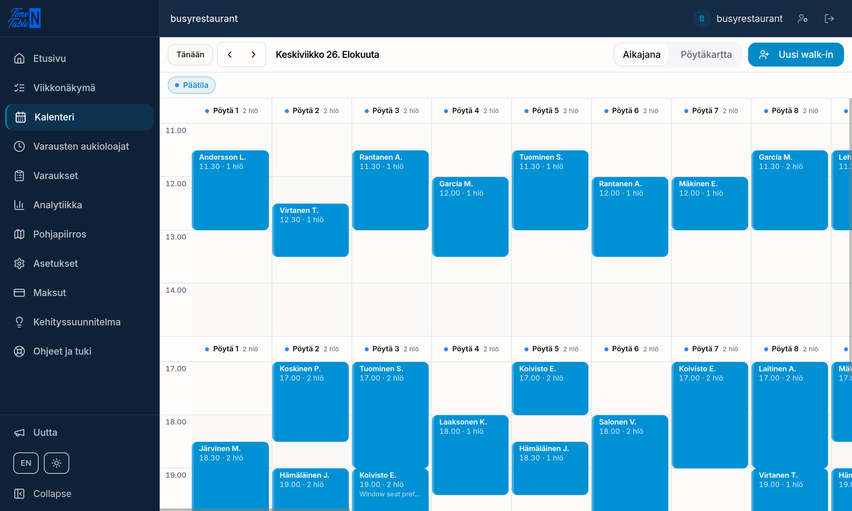Open Andersson L. 11.30 reservation

pos(230,190)
